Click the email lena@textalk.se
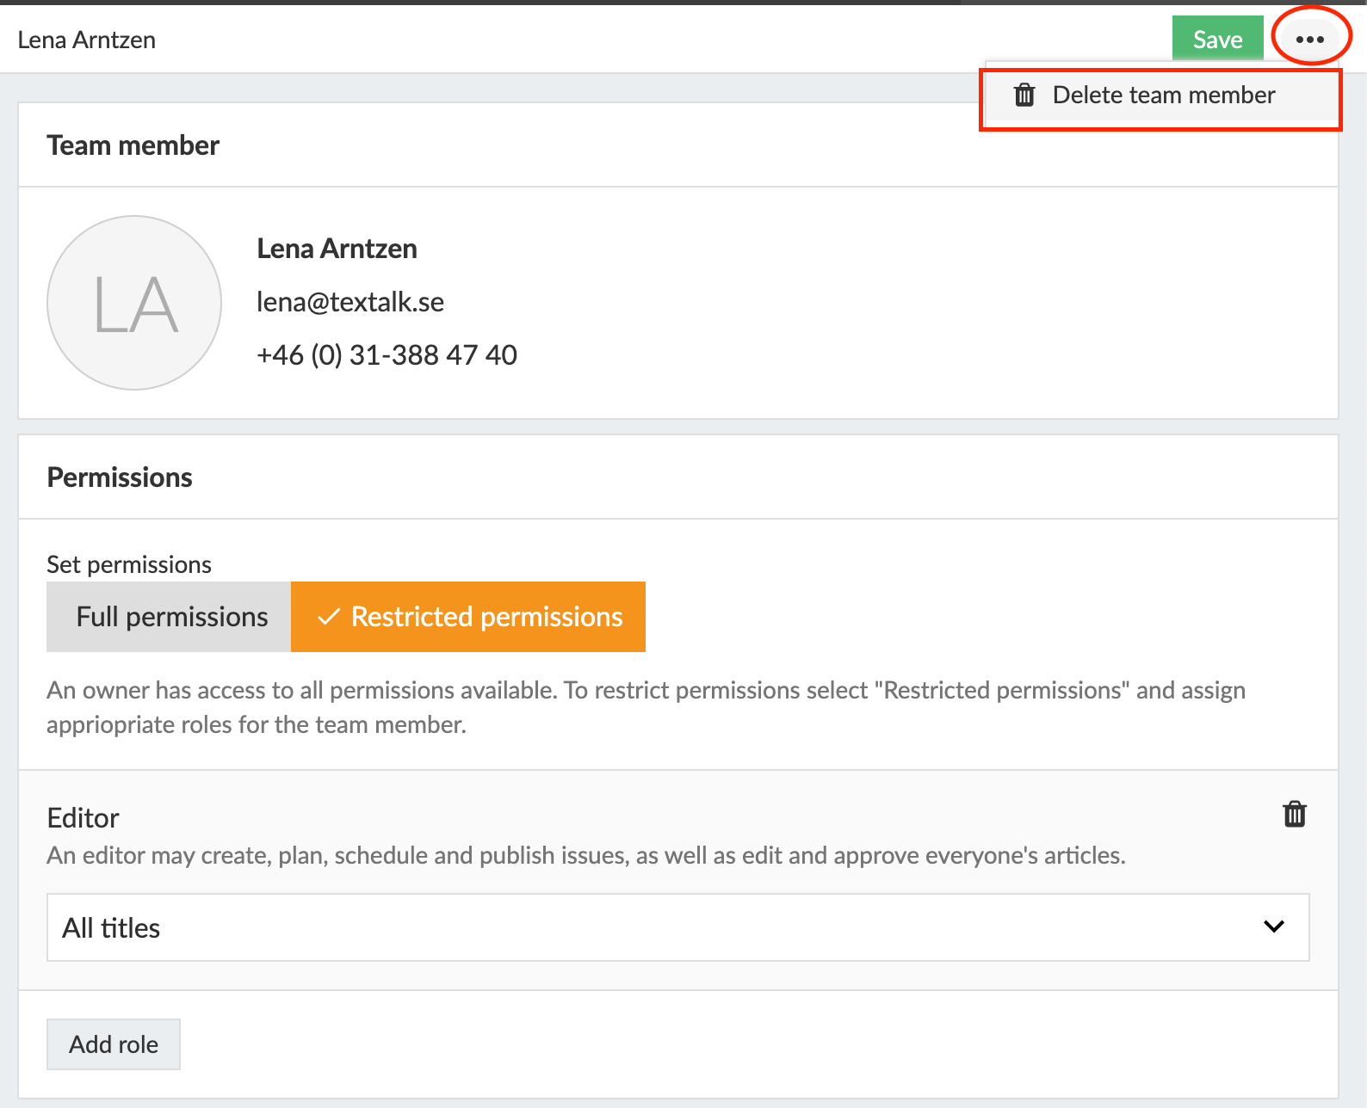This screenshot has width=1367, height=1108. pyautogui.click(x=350, y=302)
